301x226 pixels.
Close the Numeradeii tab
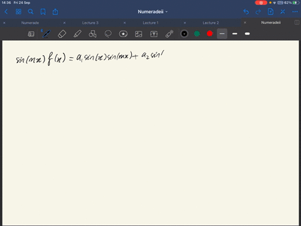pos(245,23)
